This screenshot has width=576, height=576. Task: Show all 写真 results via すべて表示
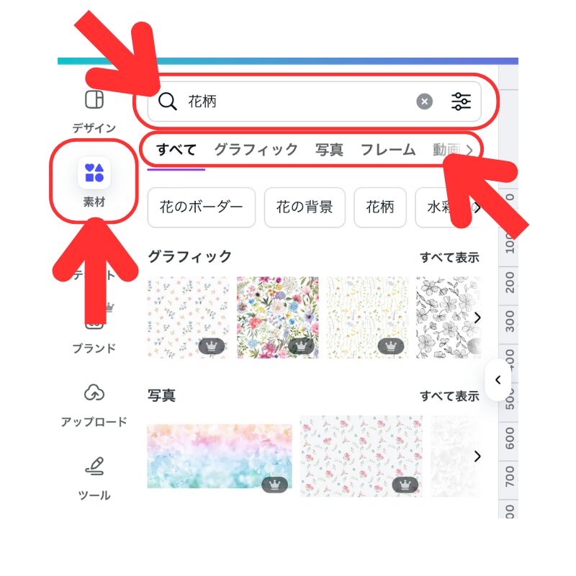[x=449, y=396]
